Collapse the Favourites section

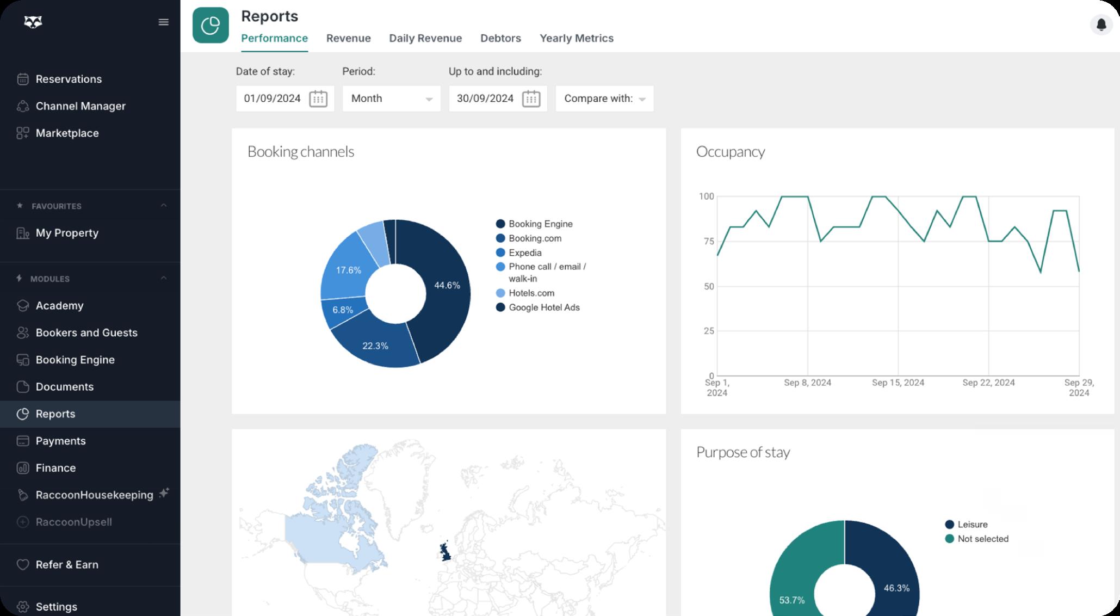[x=163, y=206]
